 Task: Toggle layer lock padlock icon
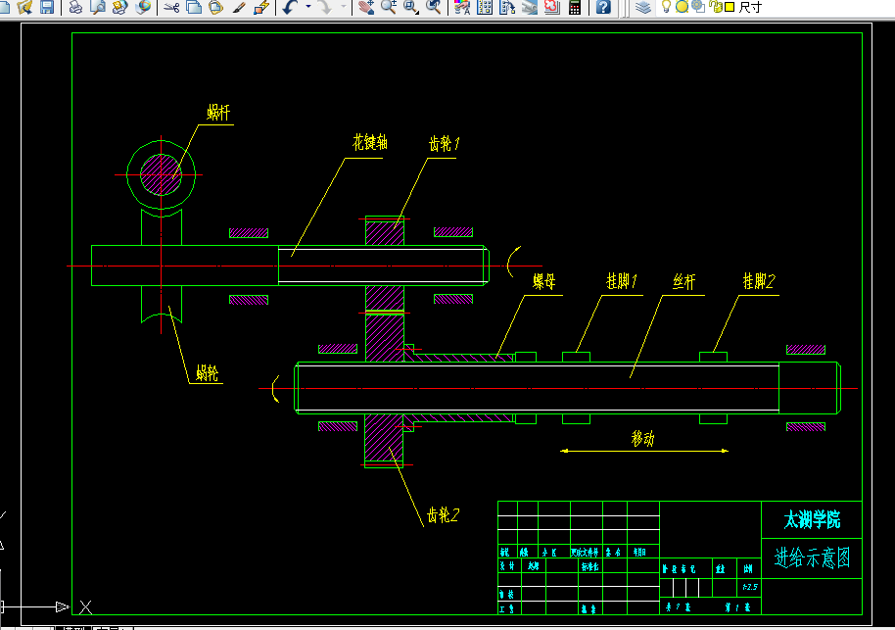[x=715, y=7]
